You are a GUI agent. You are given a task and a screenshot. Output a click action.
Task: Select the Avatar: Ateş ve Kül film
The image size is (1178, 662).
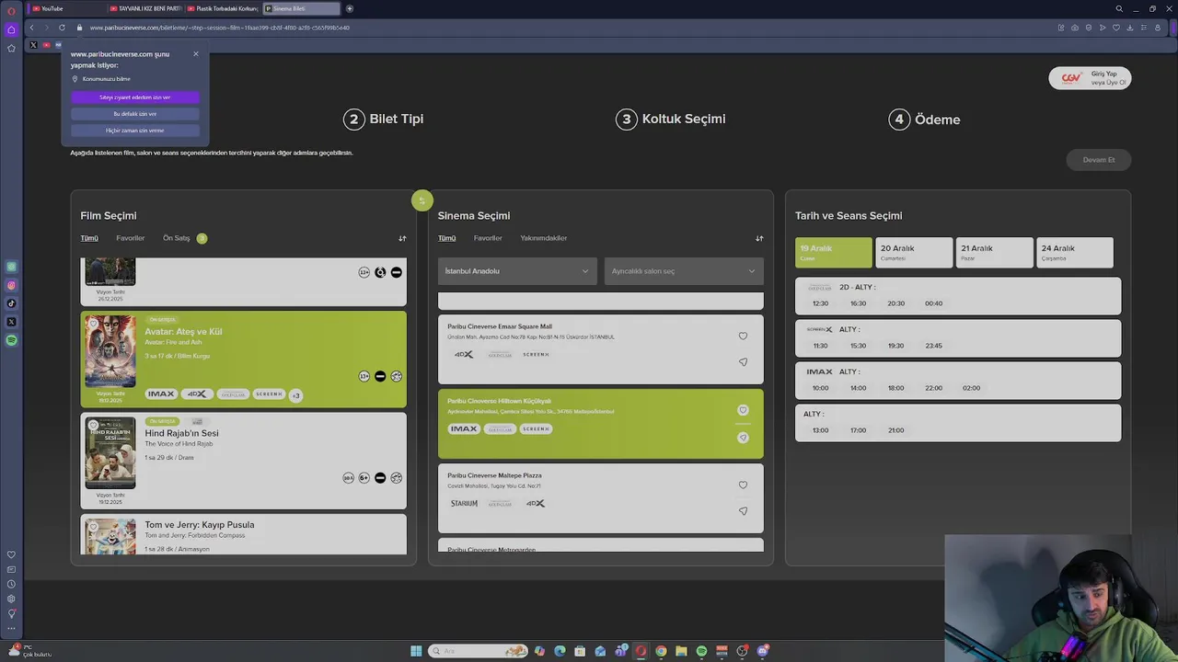click(x=243, y=360)
